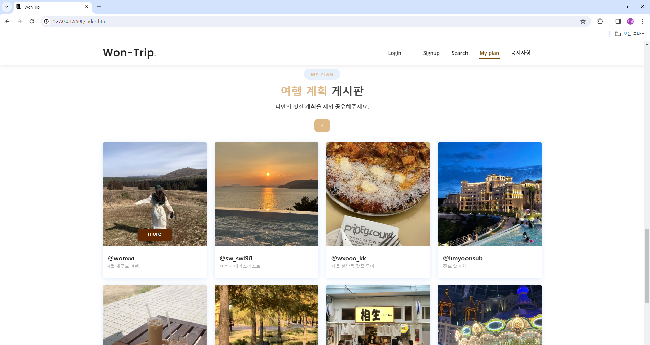Viewport: 650px width, 345px height.
Task: Select the @limyoonsub username
Action: [463, 258]
